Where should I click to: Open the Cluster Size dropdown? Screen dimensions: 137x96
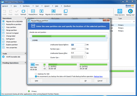point(84,57)
